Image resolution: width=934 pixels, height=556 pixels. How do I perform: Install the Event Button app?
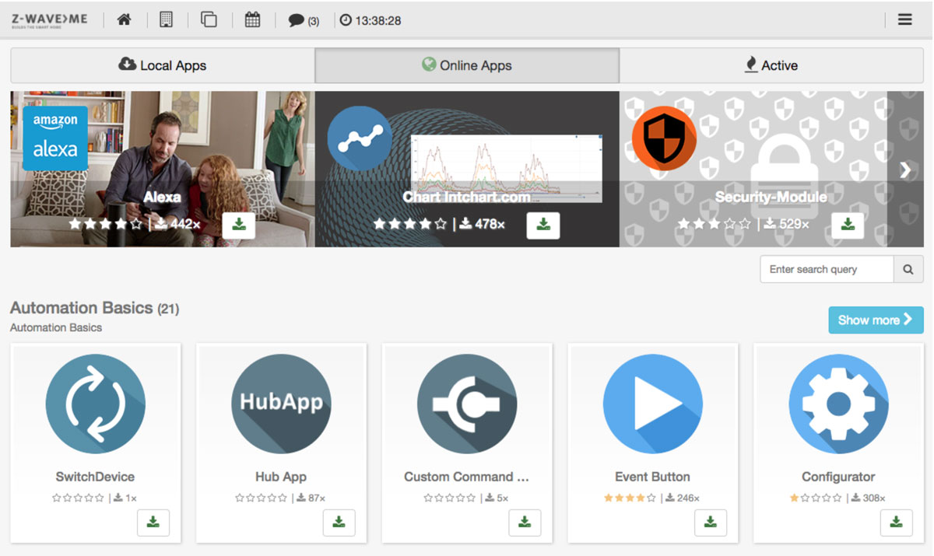pos(711,522)
